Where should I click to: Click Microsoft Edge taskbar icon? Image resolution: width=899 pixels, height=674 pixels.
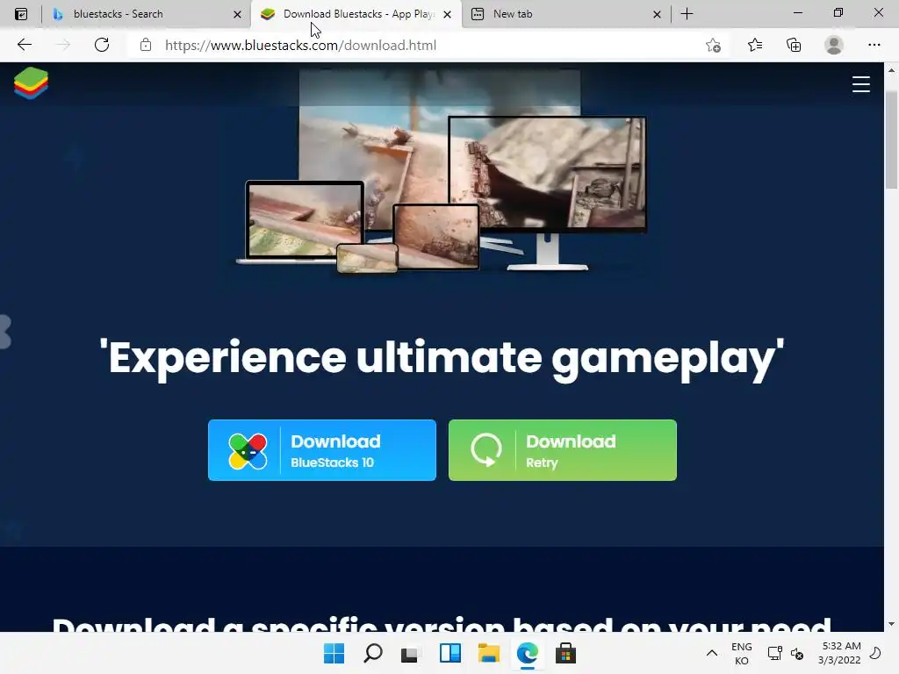(527, 653)
